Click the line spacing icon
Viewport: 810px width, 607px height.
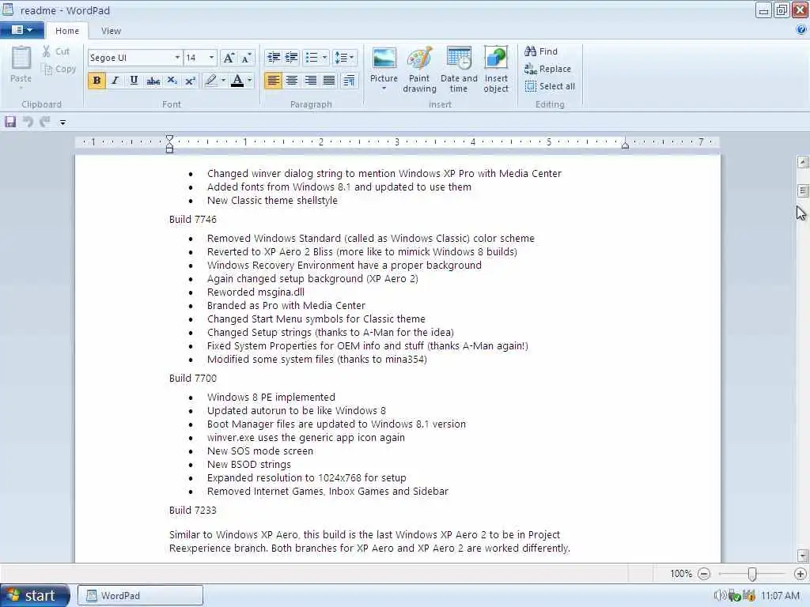click(x=340, y=58)
